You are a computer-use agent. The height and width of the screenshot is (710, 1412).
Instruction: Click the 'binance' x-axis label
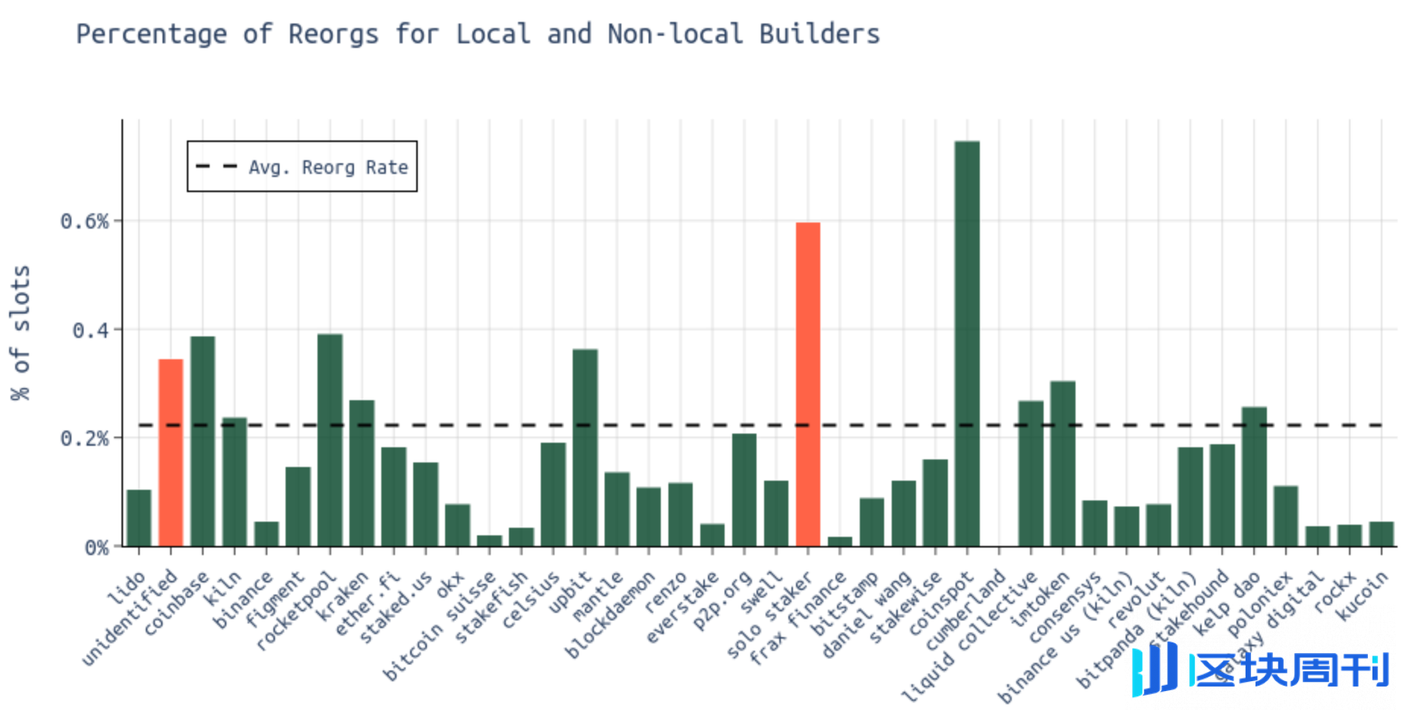(x=243, y=600)
